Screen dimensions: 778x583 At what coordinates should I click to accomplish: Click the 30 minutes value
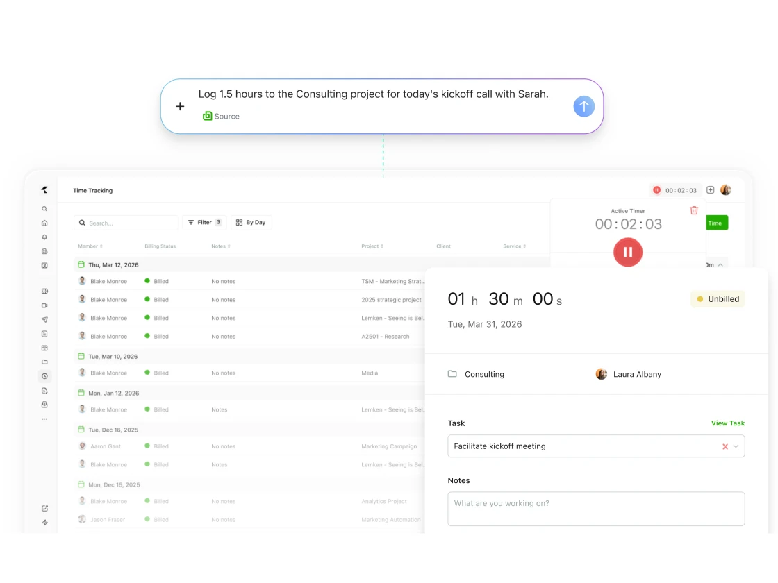(499, 299)
